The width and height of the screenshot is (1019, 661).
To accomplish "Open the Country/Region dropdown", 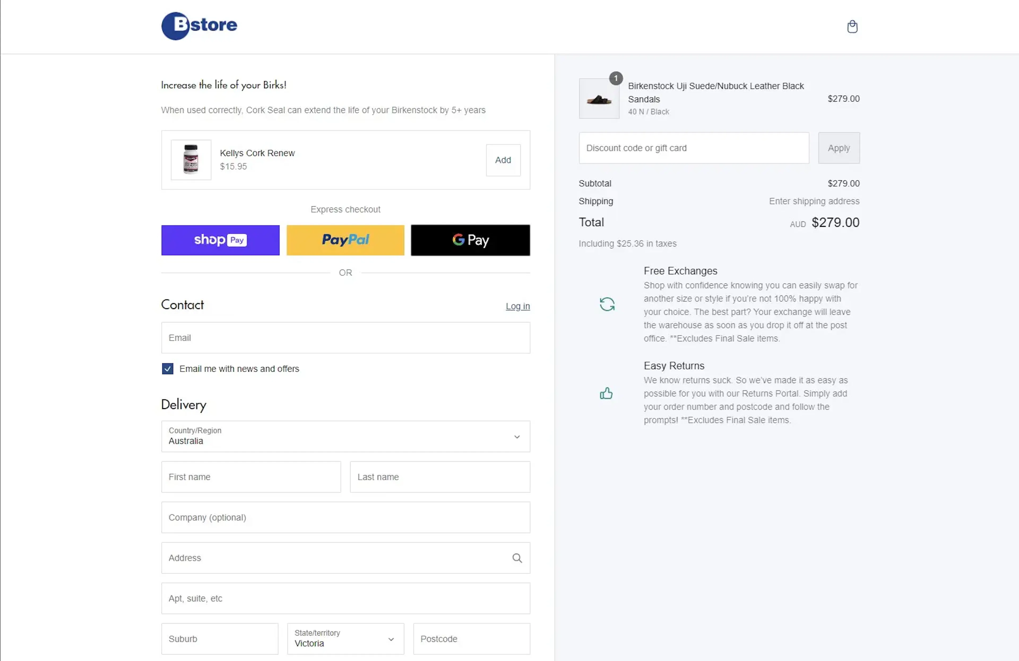I will coord(346,436).
